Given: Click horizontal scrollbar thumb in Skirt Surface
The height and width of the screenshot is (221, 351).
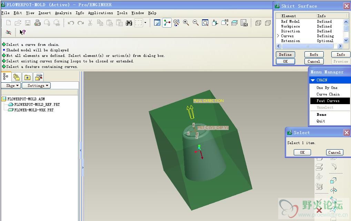Looking at the screenshot, I should 308,46.
